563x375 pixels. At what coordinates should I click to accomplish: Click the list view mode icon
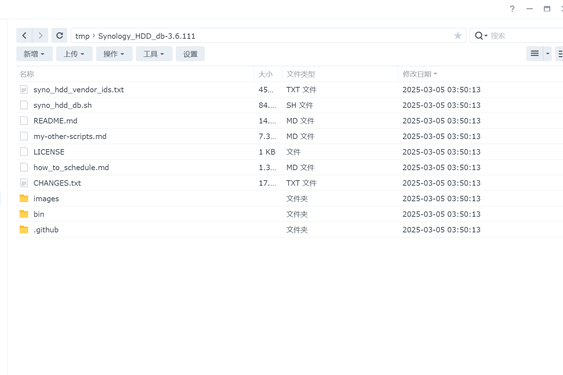click(534, 54)
